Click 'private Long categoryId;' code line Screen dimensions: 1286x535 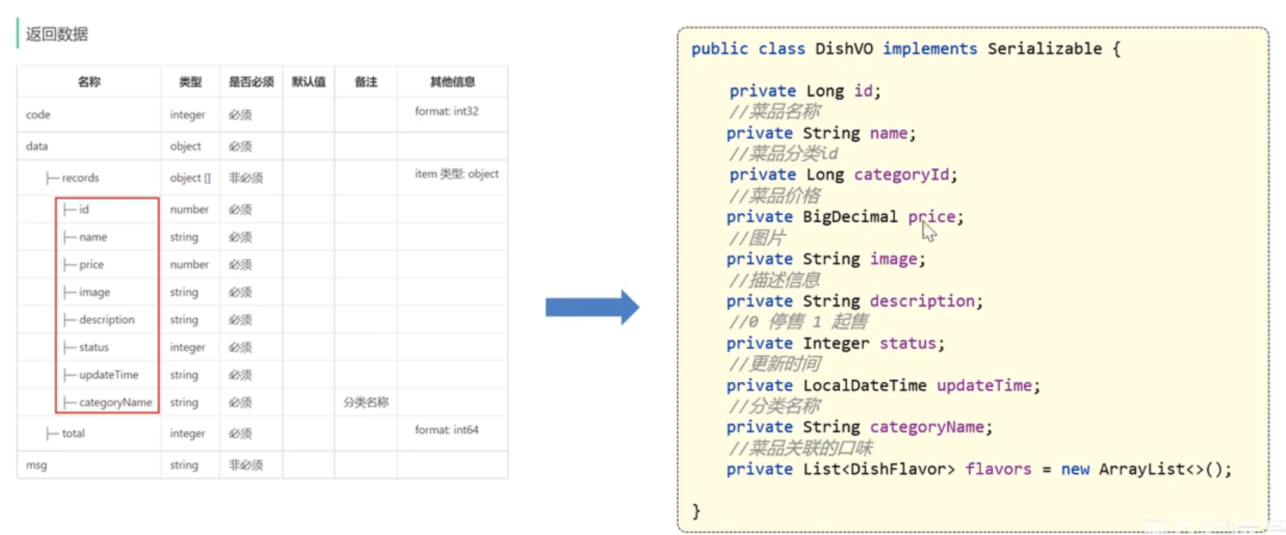tap(843, 174)
